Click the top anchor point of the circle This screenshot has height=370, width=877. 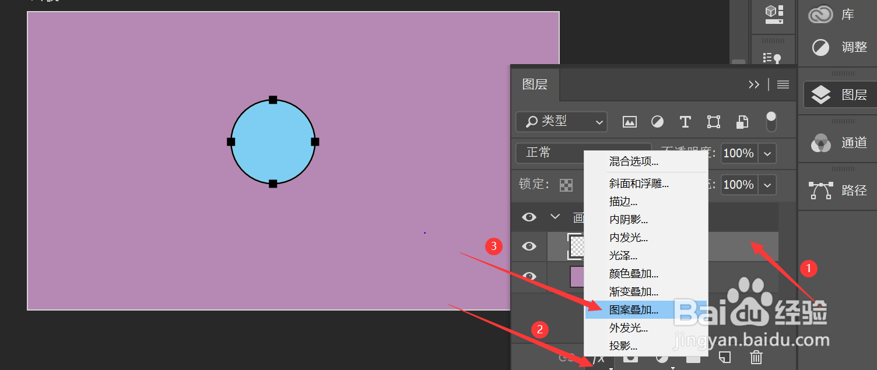(x=273, y=100)
